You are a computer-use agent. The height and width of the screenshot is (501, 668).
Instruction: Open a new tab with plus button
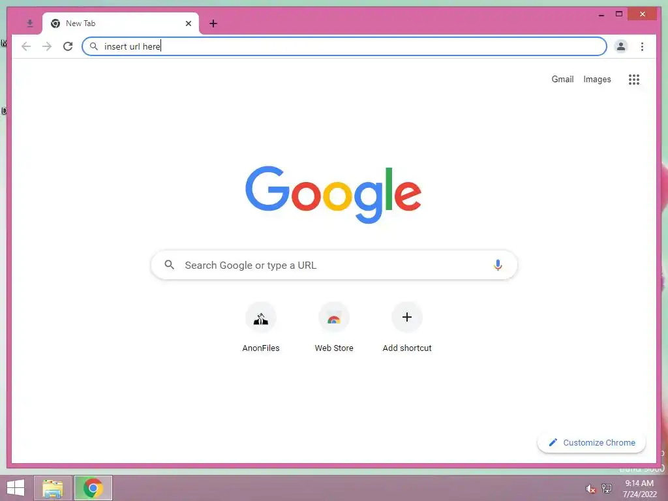(213, 23)
